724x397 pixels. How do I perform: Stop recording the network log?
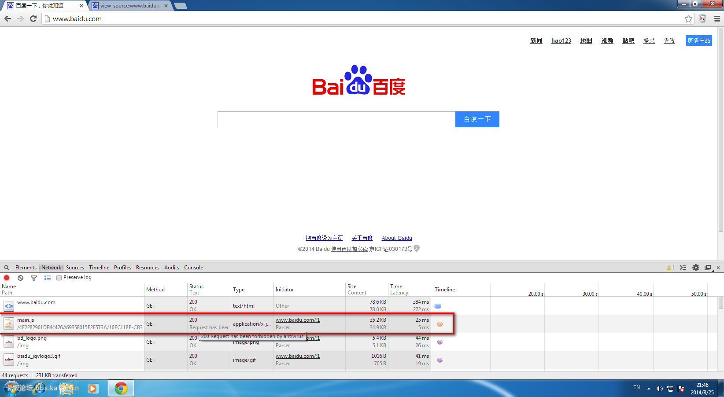coord(7,278)
